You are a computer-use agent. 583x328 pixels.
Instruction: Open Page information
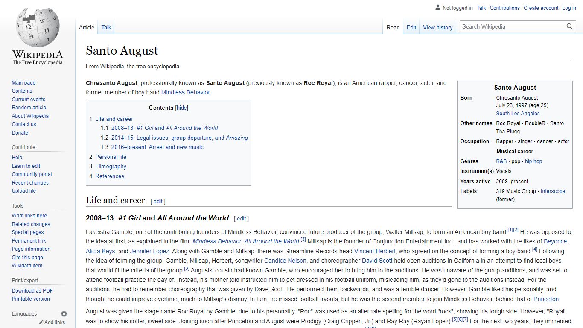tap(31, 249)
